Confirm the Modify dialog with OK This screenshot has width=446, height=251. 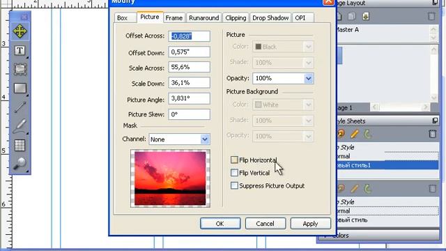pos(220,223)
